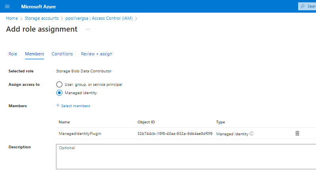Click the Microsoft Azure logo text
Screen dimensions: 316x195
click(x=39, y=7)
